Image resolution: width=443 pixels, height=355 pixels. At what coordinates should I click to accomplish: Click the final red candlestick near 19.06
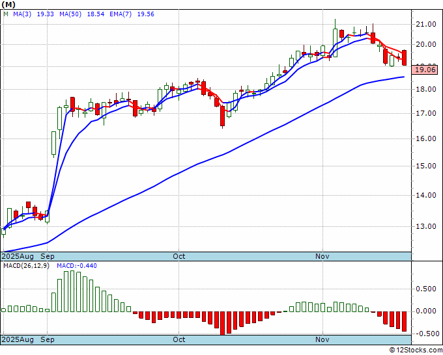click(x=405, y=58)
